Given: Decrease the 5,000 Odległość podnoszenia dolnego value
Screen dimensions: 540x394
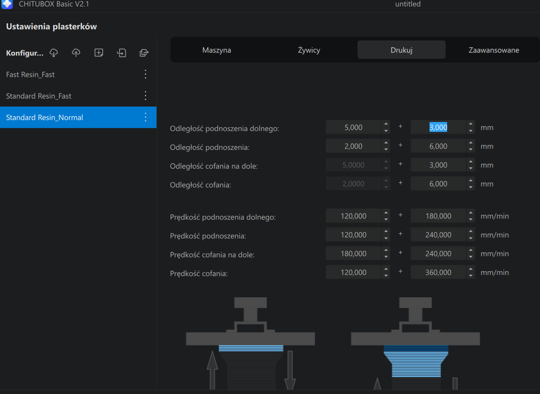Looking at the screenshot, I should click(386, 131).
